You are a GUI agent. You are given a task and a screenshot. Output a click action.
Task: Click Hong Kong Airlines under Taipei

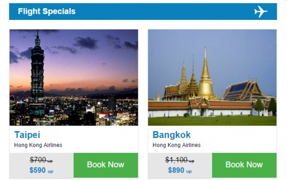38,145
